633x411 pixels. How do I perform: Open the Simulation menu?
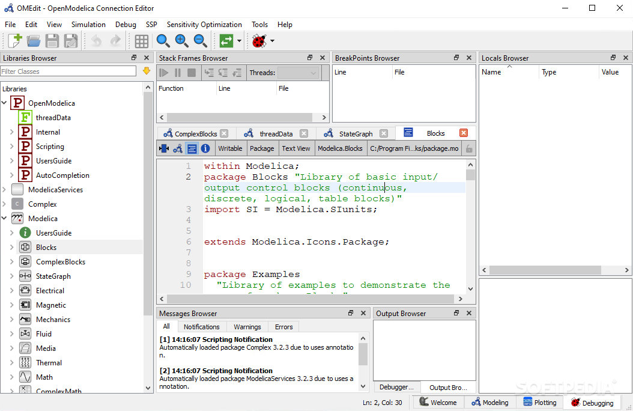(x=88, y=24)
